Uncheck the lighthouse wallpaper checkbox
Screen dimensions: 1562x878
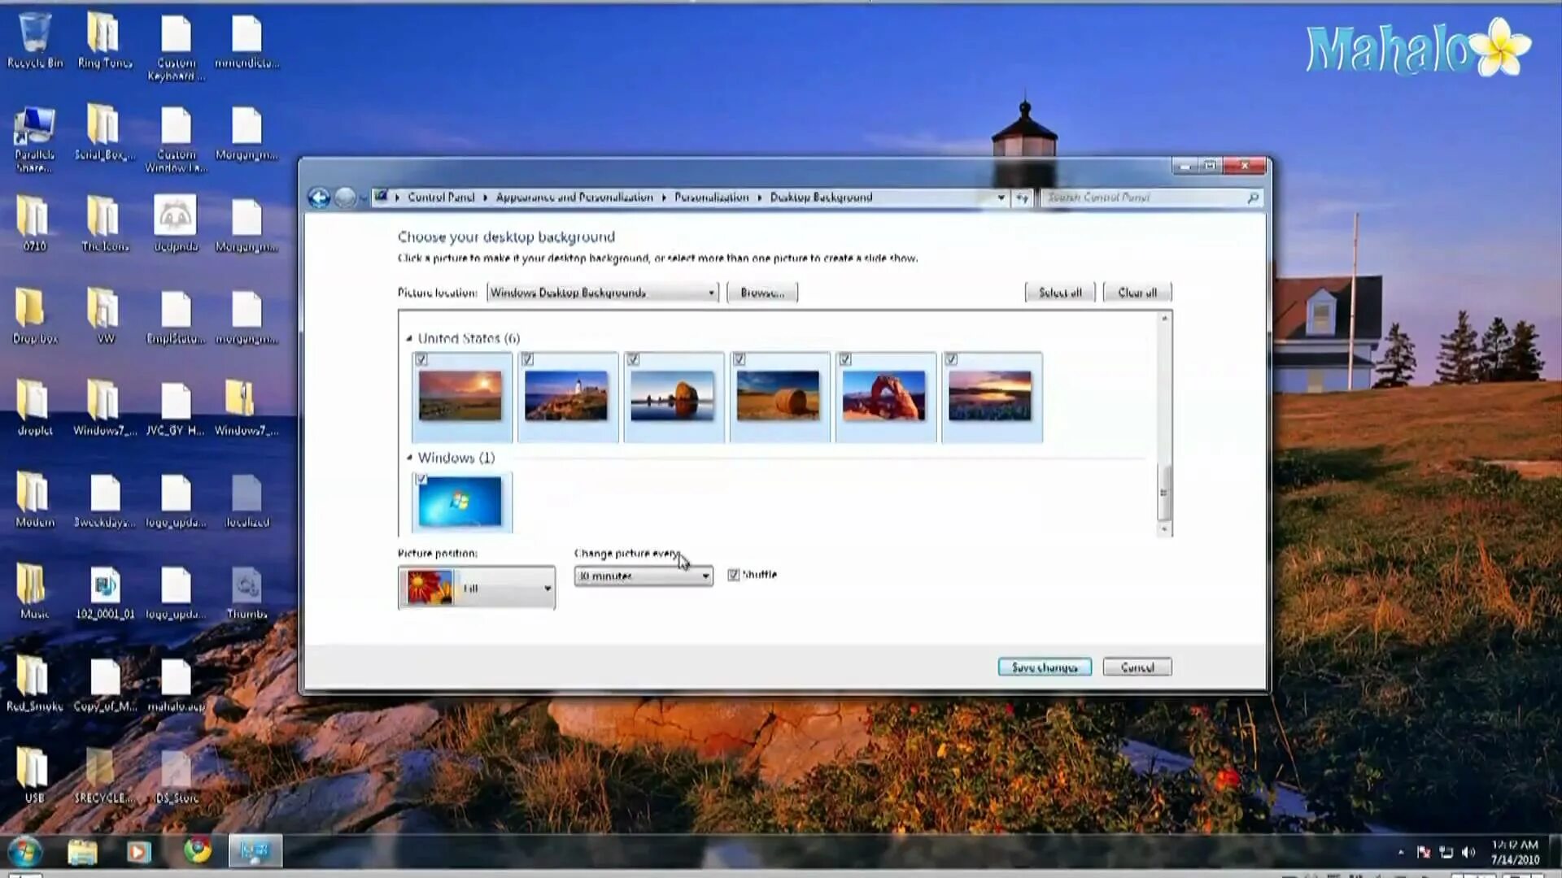tap(527, 359)
